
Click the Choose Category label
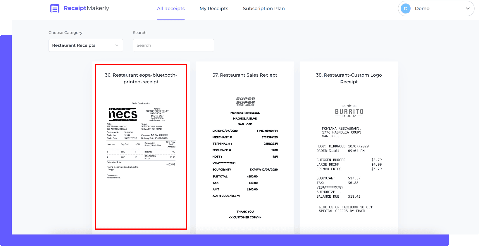(66, 33)
